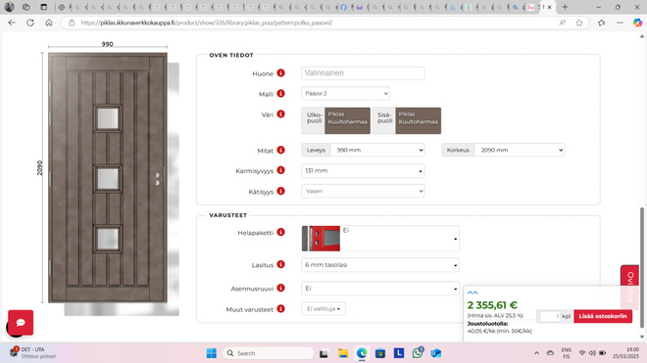Click the Windows taskbar Search box
The height and width of the screenshot is (363, 647).
(269, 353)
